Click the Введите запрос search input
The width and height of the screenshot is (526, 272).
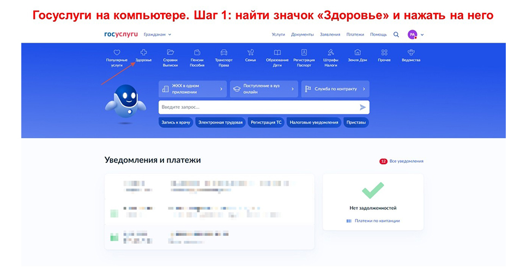point(259,107)
